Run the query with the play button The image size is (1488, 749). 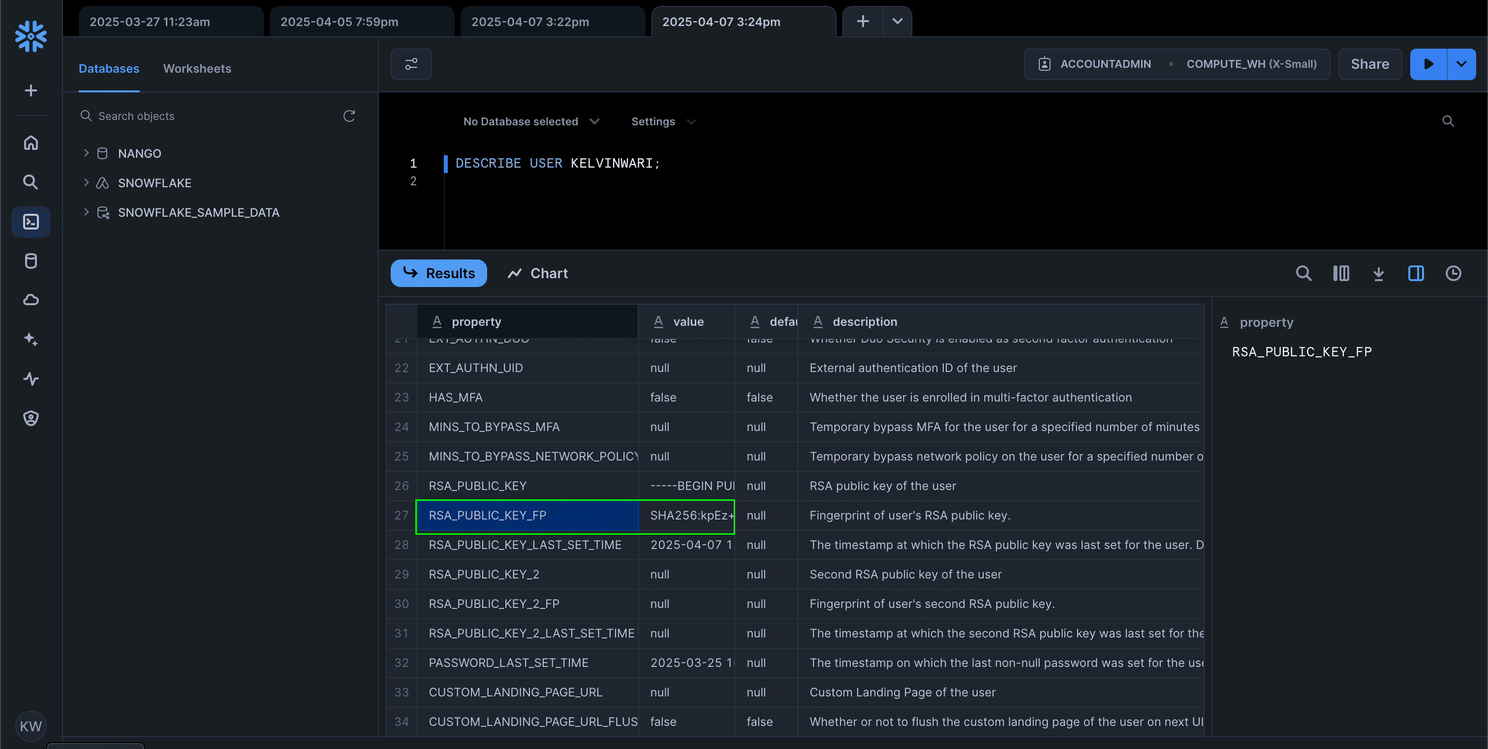(1428, 64)
